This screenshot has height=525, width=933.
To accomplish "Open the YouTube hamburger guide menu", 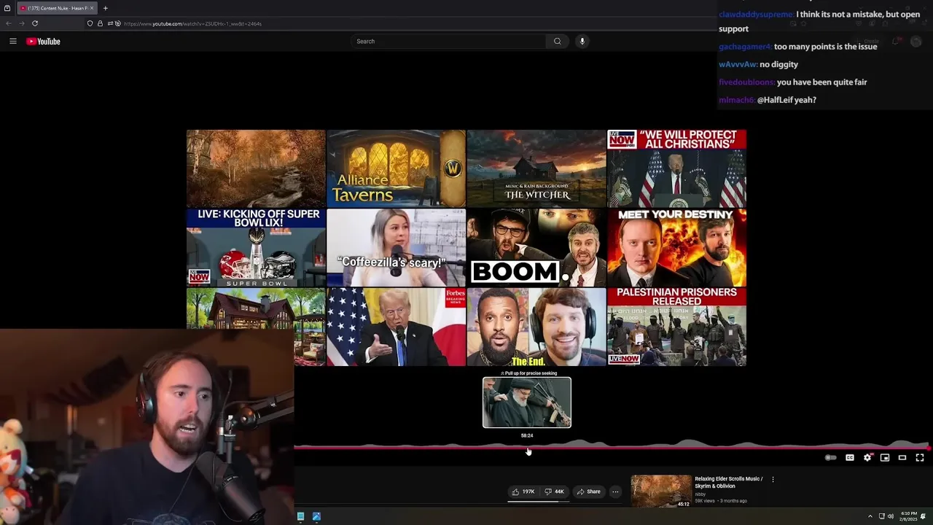I will pos(12,42).
